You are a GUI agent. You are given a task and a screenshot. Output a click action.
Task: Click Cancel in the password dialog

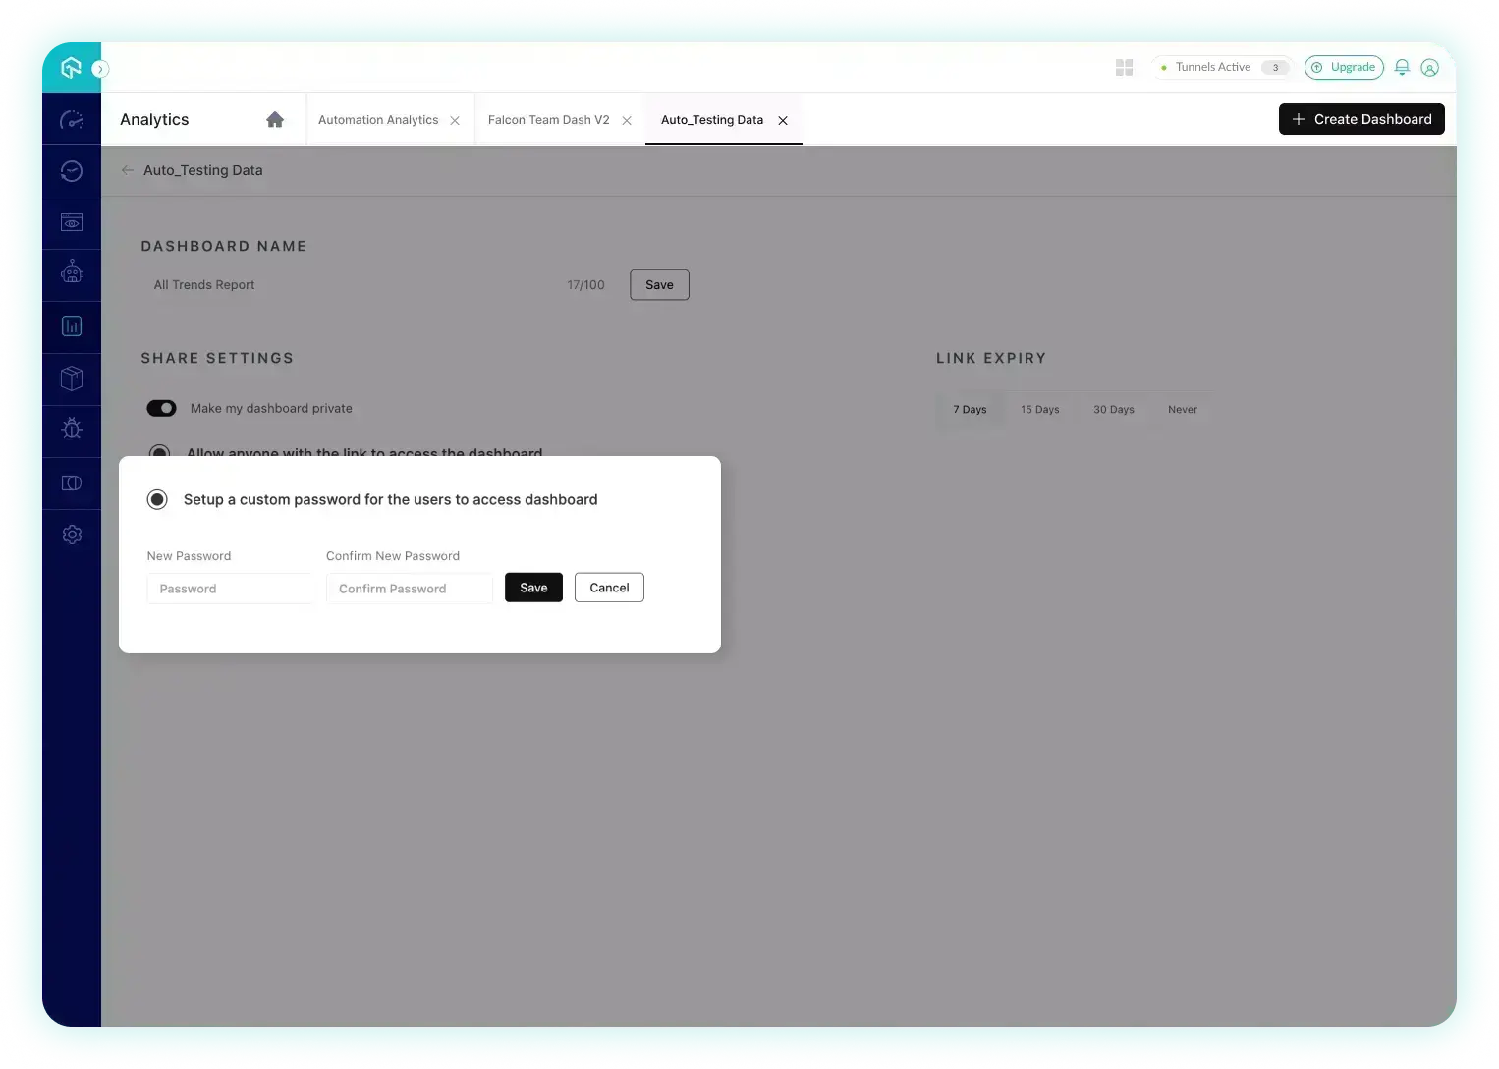(x=609, y=588)
